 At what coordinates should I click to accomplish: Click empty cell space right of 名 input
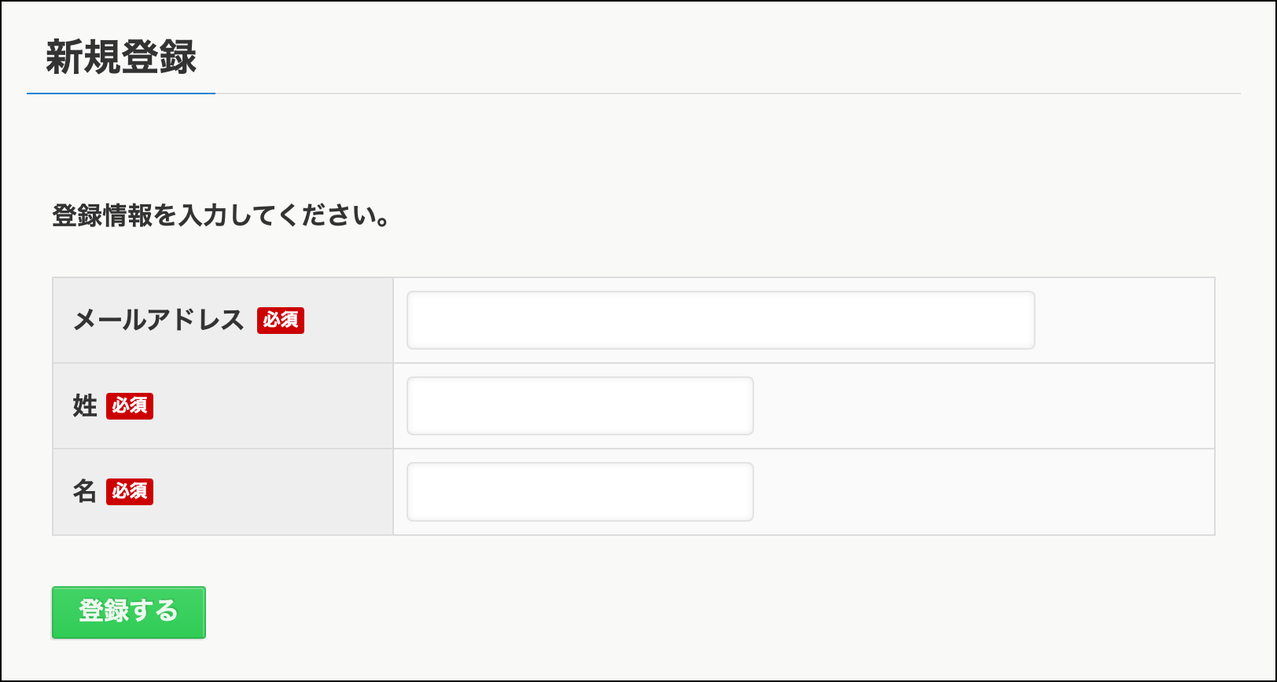(x=983, y=491)
